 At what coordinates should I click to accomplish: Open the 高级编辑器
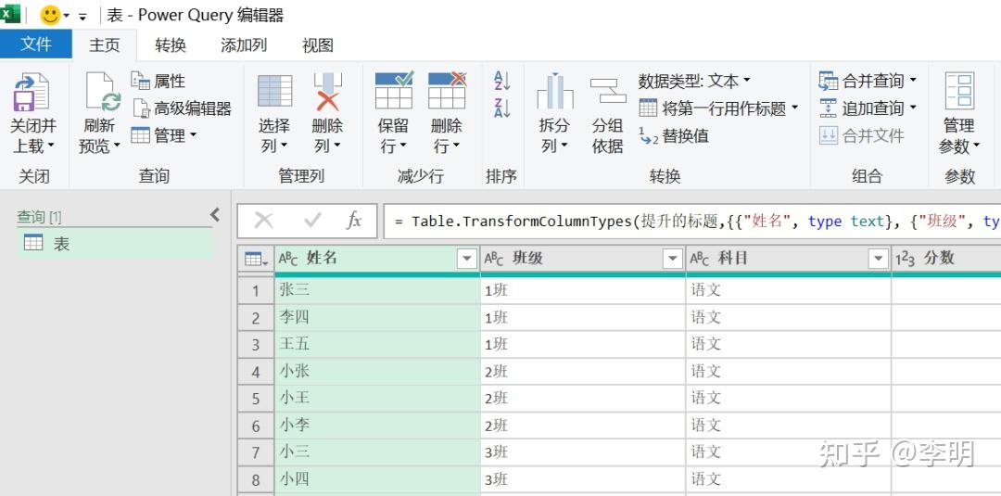(182, 108)
